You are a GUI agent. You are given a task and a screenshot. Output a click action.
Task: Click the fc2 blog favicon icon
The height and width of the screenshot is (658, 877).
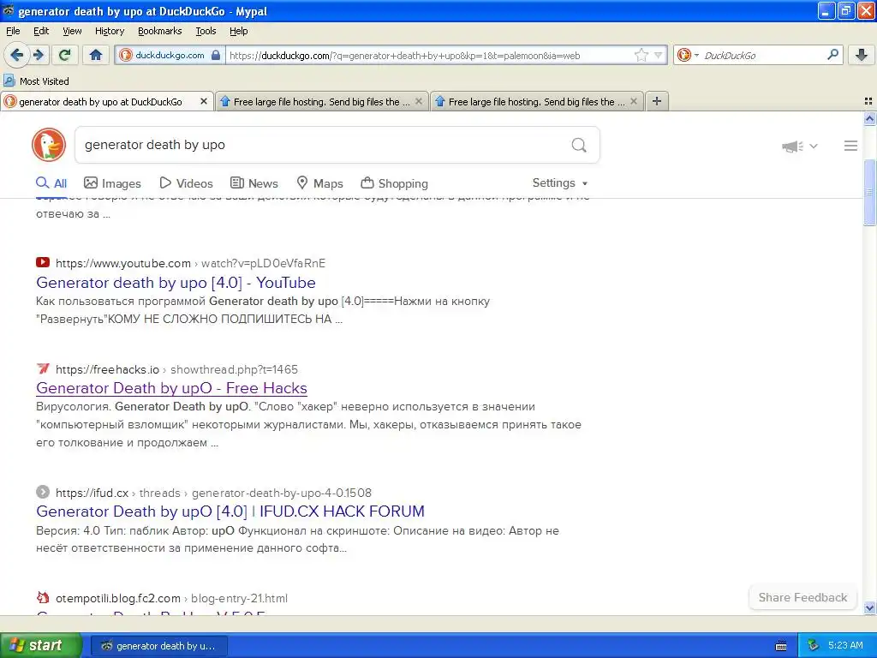[x=43, y=597]
